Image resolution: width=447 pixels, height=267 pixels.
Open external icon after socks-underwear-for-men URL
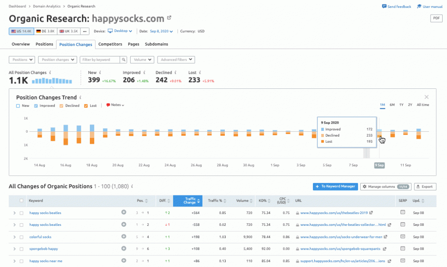385,237
